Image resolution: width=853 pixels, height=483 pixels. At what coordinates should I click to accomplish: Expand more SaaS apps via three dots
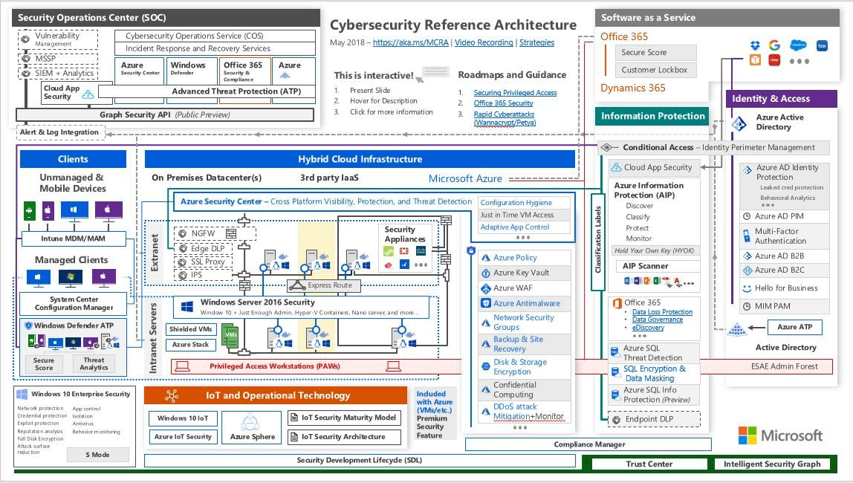click(799, 61)
